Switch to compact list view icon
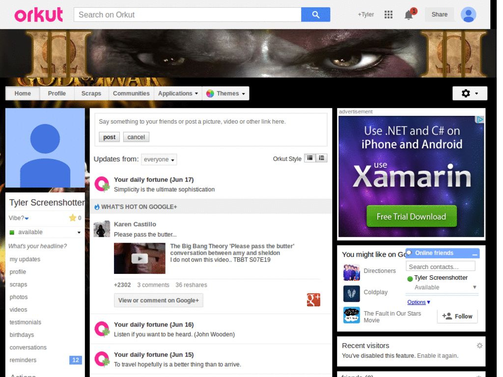 click(310, 158)
